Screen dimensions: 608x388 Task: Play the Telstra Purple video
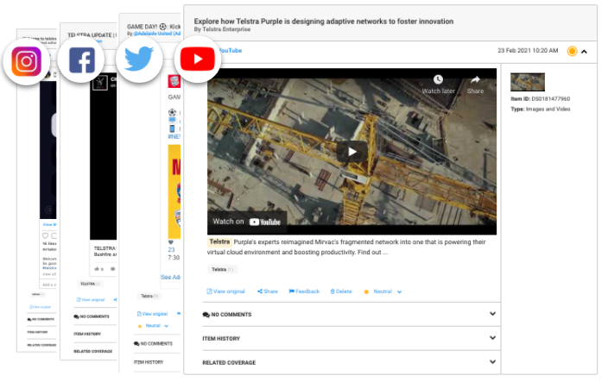[352, 152]
